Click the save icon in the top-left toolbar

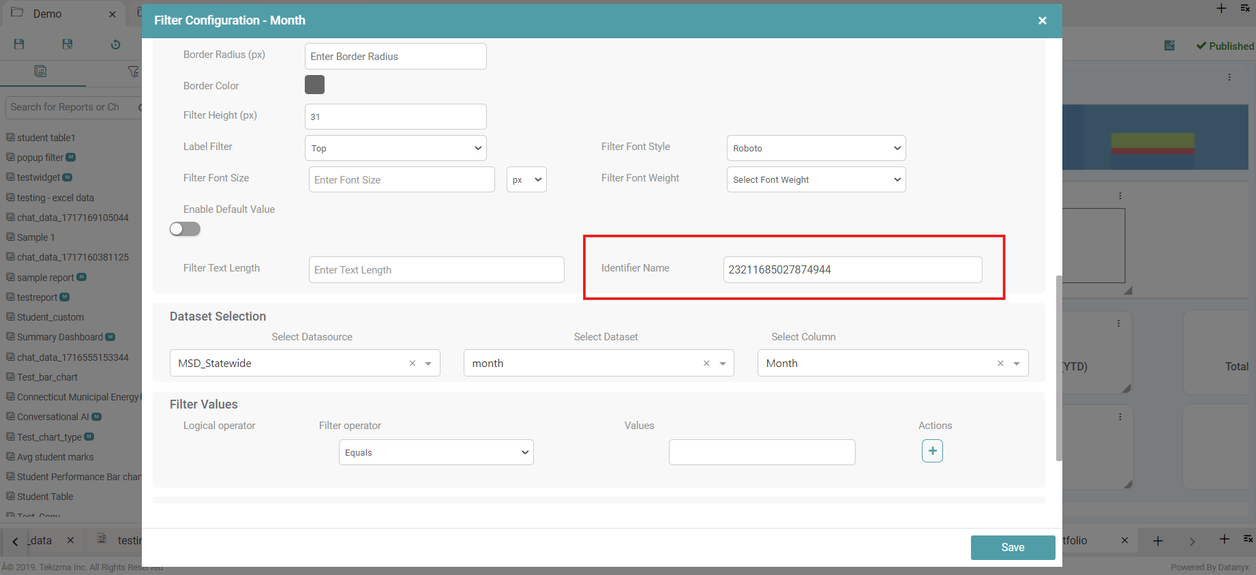(x=19, y=44)
